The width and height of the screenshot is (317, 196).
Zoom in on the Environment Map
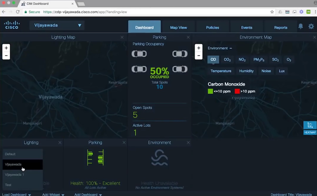199,48
